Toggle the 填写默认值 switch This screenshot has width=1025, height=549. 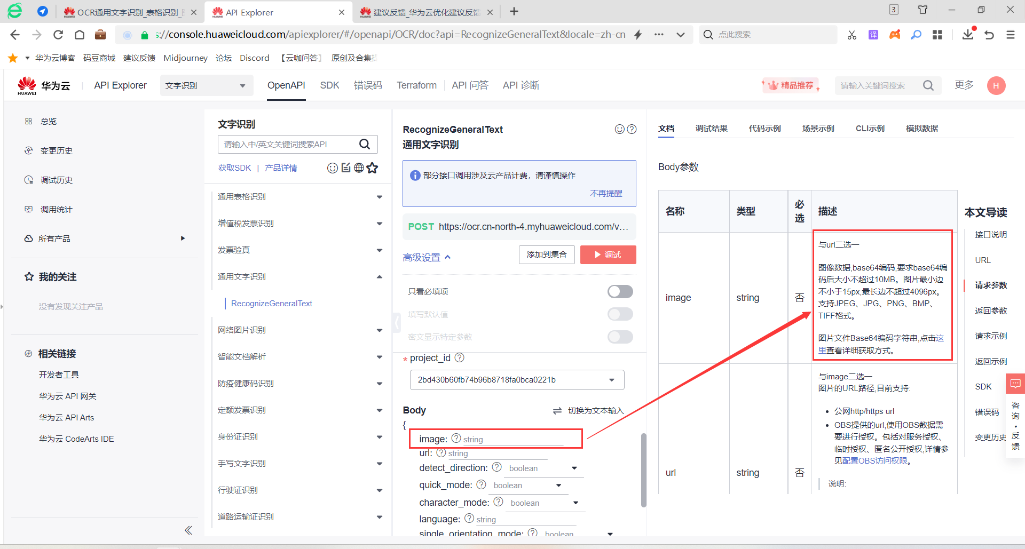pyautogui.click(x=620, y=314)
